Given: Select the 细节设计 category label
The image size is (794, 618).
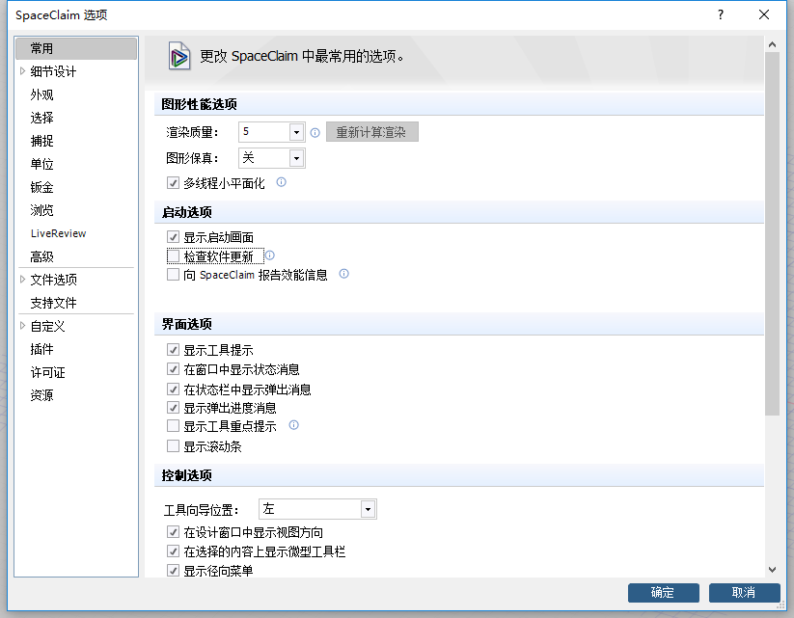Looking at the screenshot, I should pos(53,71).
